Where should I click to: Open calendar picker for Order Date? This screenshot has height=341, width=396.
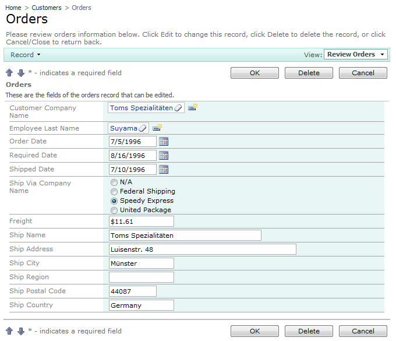pyautogui.click(x=164, y=141)
